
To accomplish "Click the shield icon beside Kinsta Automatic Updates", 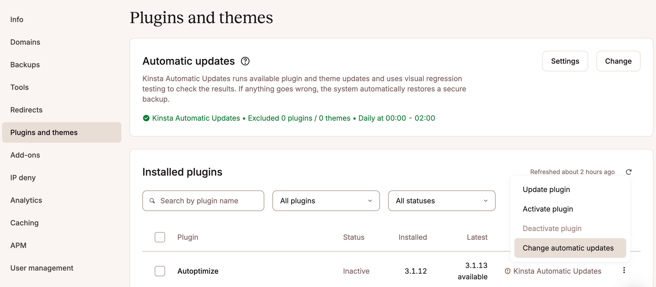I will point(507,271).
